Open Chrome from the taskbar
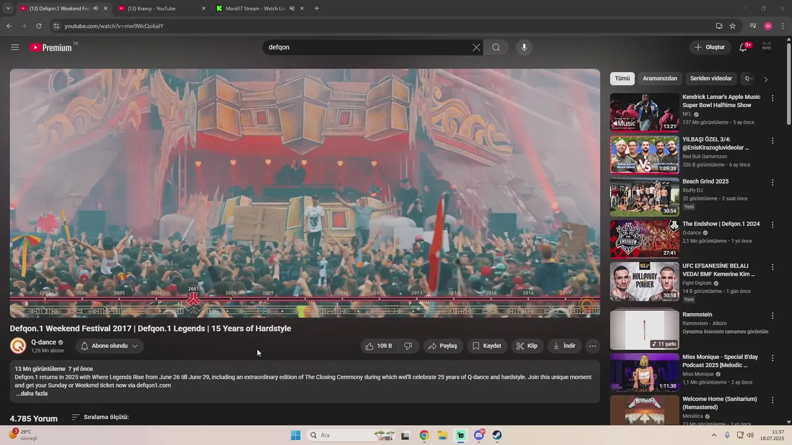Image resolution: width=792 pixels, height=445 pixels. 424,435
